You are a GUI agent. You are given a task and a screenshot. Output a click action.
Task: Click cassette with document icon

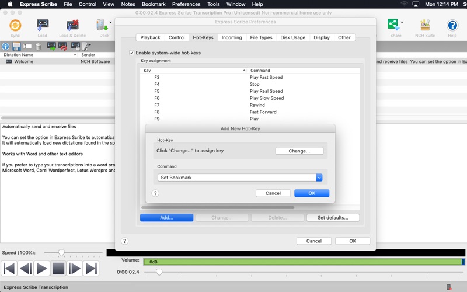click(x=76, y=46)
